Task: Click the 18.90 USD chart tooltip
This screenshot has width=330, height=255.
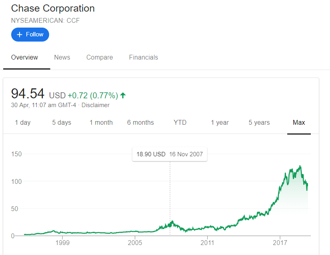Action: (169, 154)
